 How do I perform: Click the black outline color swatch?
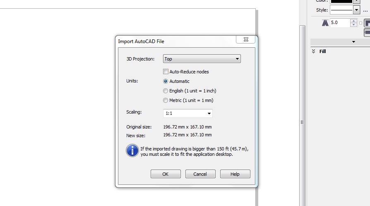pyautogui.click(x=341, y=1)
